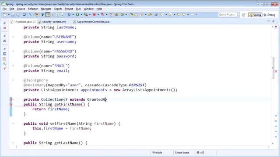Open the Run menu
This screenshot has width=280, height=157.
(x=78, y=9)
